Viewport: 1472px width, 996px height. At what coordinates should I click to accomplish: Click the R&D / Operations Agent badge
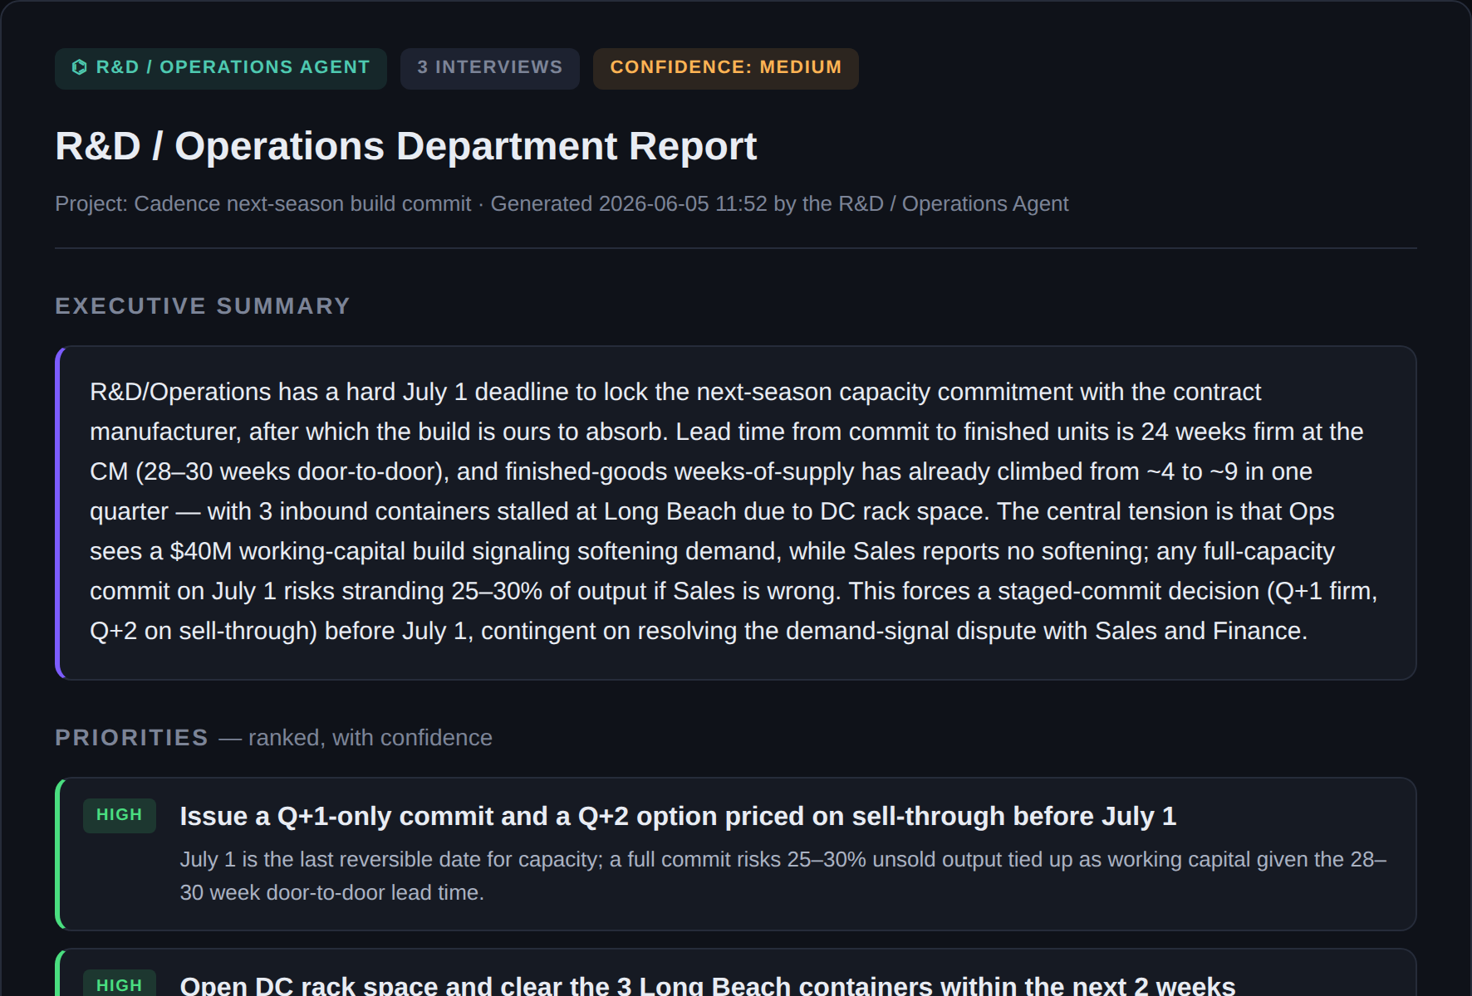tap(221, 68)
